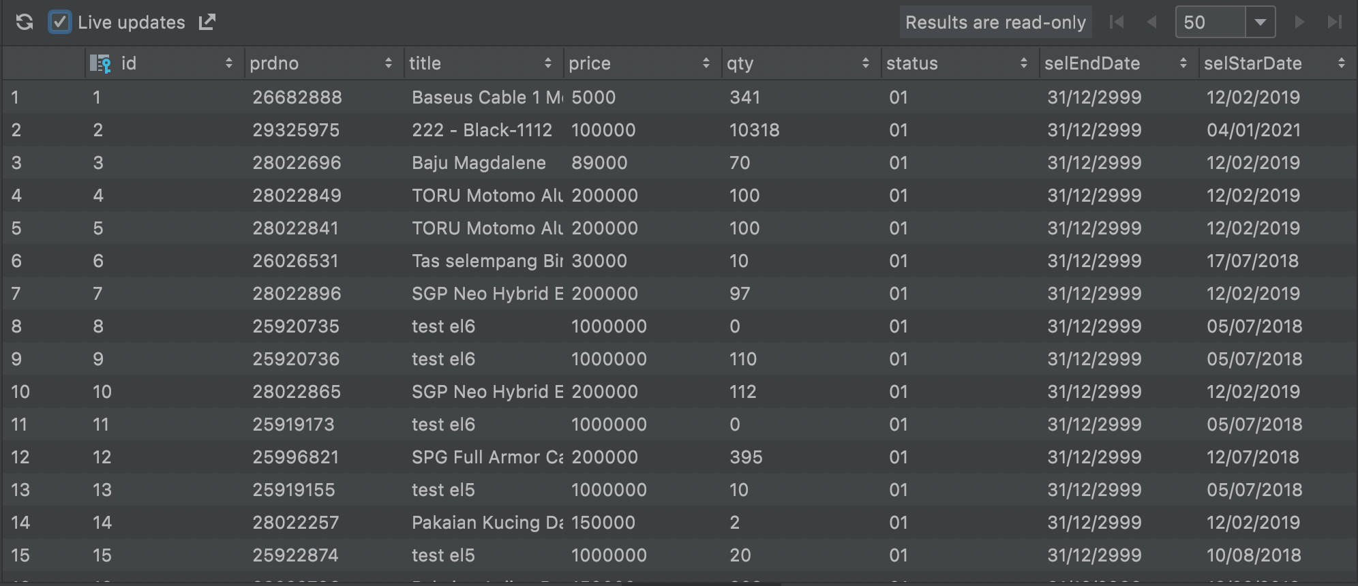Go to first page icon
The height and width of the screenshot is (586, 1358).
pos(1116,22)
